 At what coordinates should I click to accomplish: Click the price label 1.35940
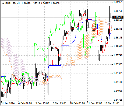click(118, 47)
